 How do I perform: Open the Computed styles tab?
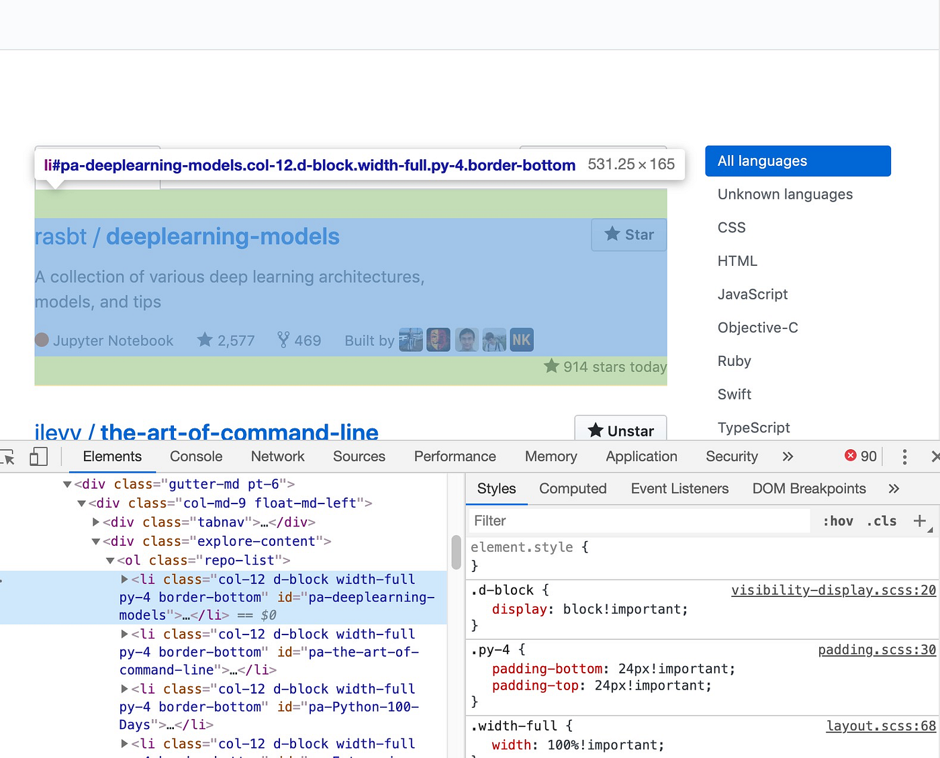click(572, 489)
